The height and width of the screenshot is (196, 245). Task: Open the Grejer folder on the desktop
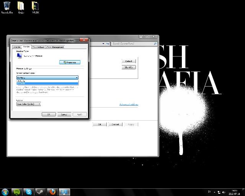tap(21, 8)
